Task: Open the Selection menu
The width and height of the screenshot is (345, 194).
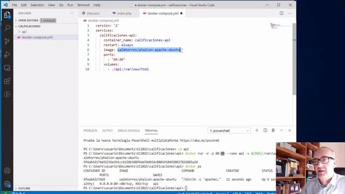Action: pyautogui.click(x=37, y=5)
